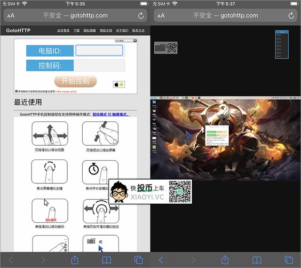Screen dimensions: 301x268
Task: Open tab switcher in left Safari toolbar
Action: (138, 260)
